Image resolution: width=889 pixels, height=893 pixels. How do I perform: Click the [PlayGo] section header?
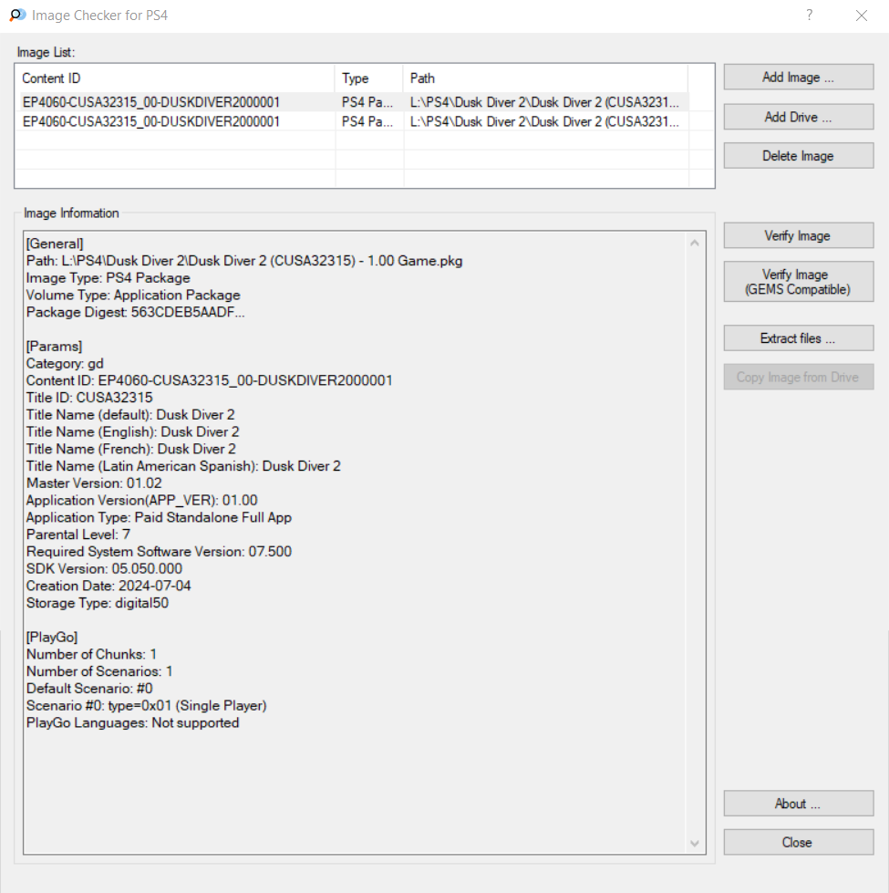(x=52, y=637)
